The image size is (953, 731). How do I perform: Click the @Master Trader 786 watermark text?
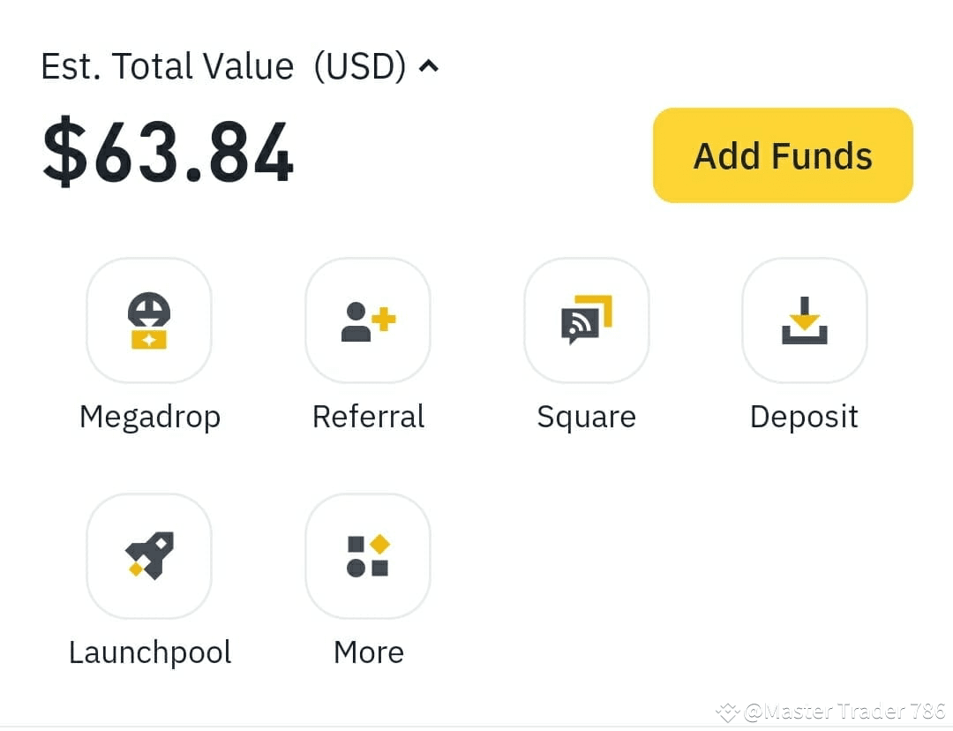[844, 711]
